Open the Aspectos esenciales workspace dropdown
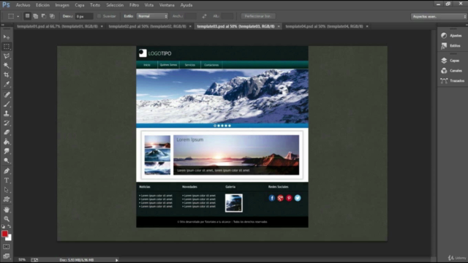This screenshot has width=468, height=263. point(439,17)
